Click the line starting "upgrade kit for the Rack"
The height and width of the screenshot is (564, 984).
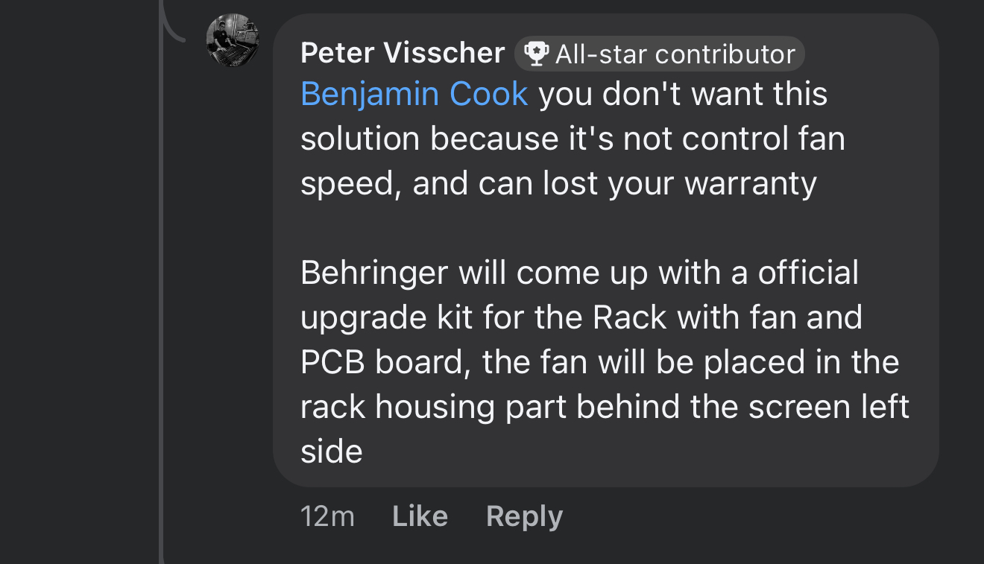pos(581,317)
